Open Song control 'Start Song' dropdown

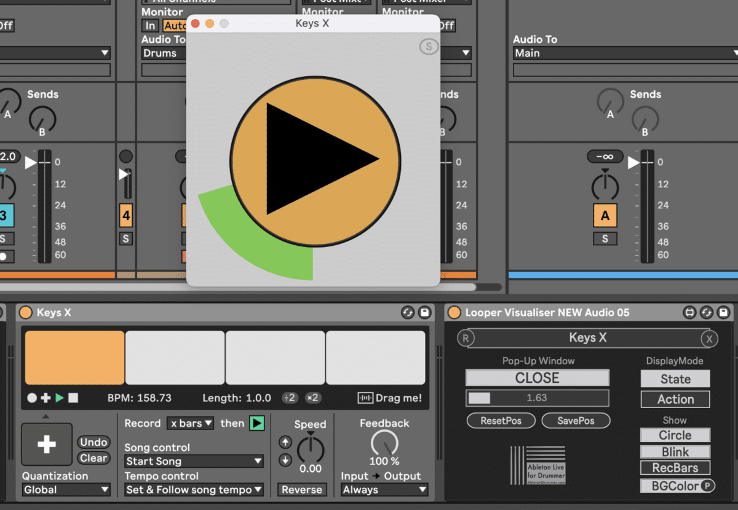tap(194, 461)
